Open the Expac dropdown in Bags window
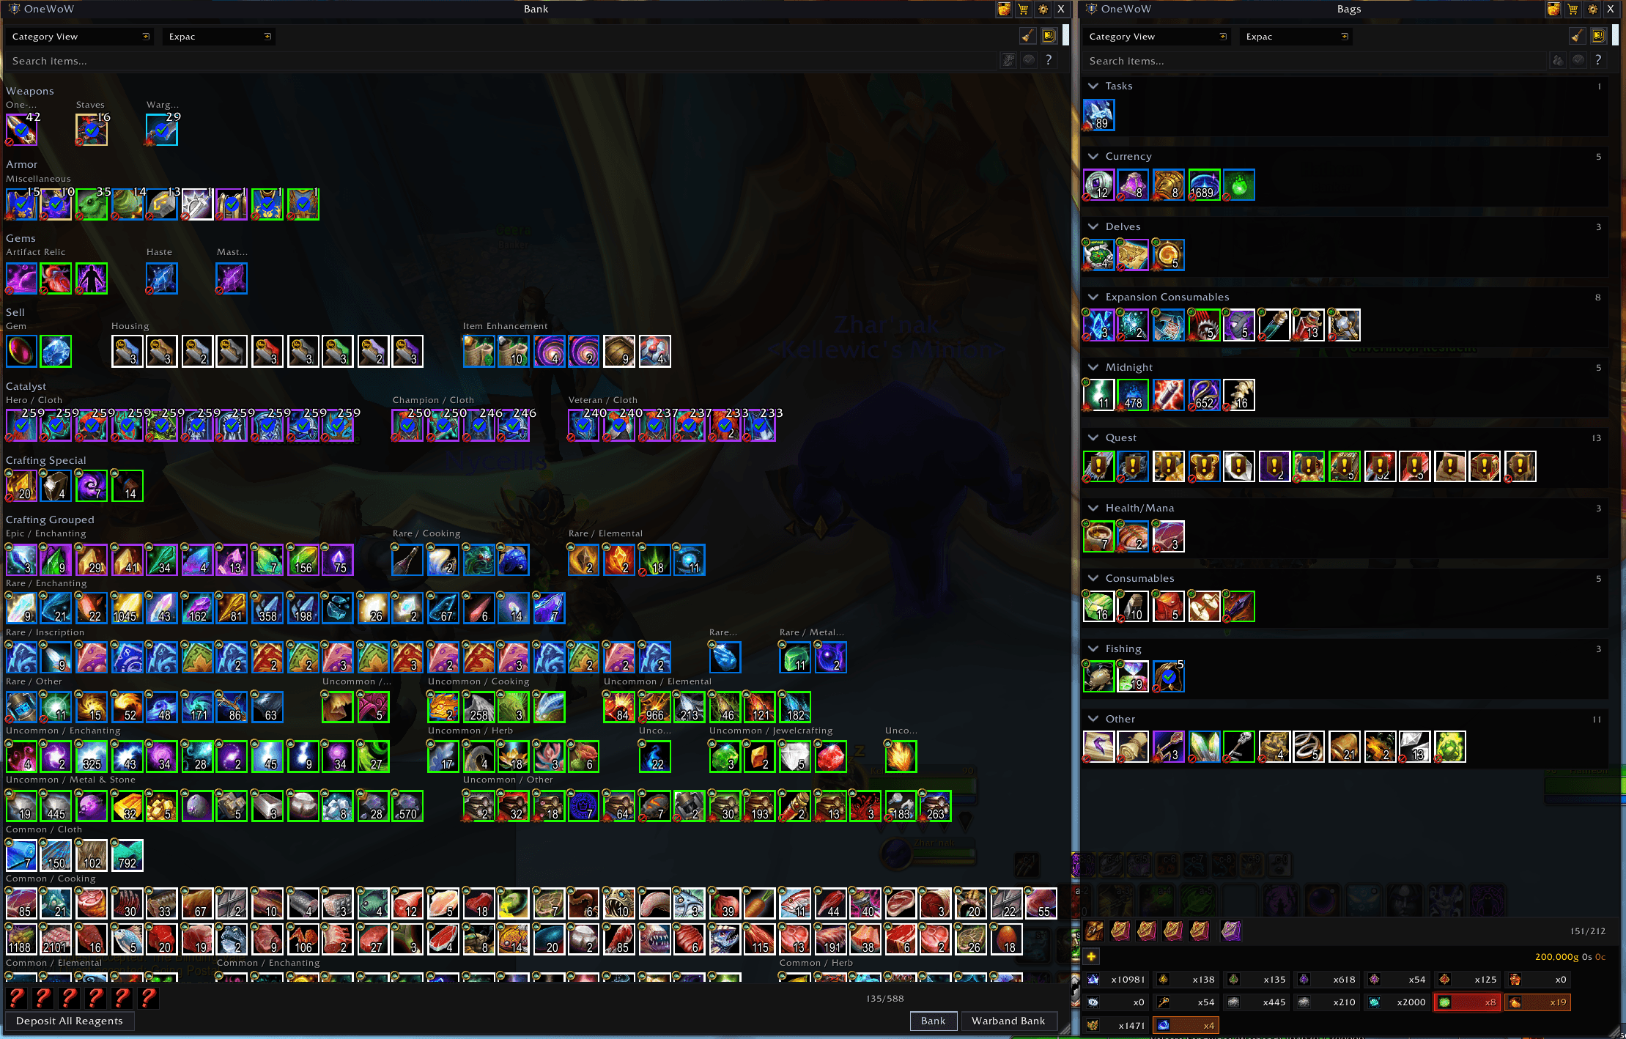Screen dimensions: 1626x1039 tap(1296, 36)
